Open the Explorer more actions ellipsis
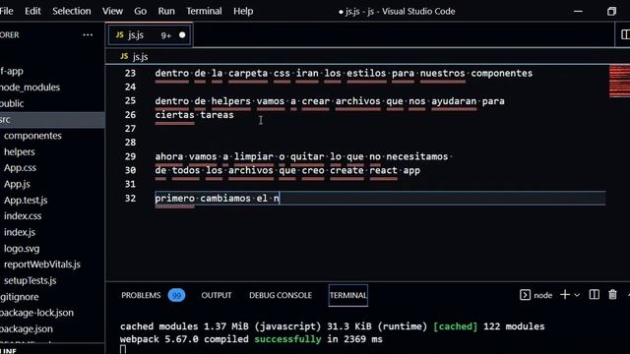The image size is (630, 354). (x=88, y=35)
